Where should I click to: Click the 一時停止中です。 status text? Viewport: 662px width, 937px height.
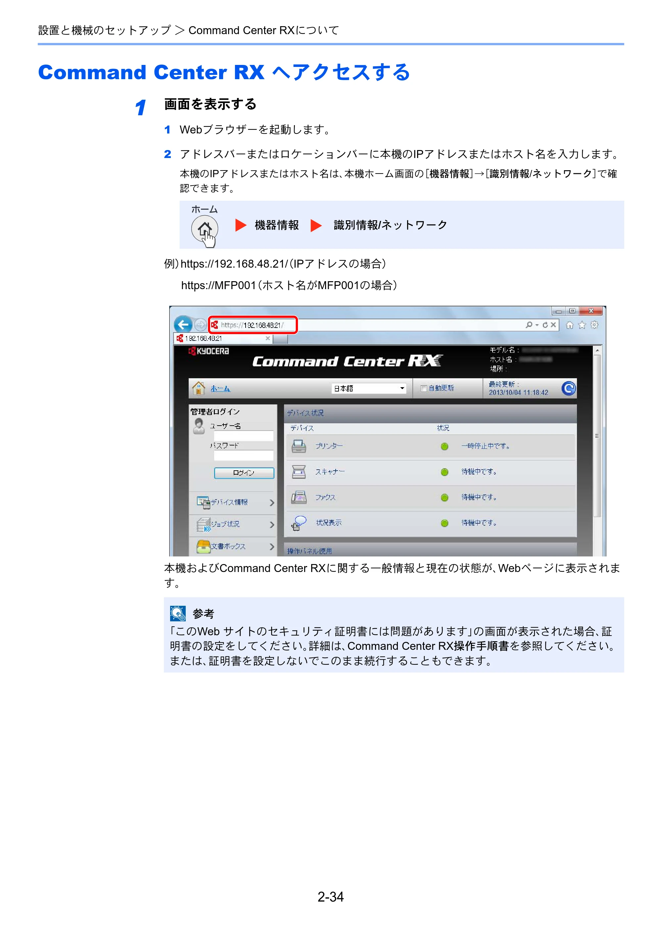(x=485, y=446)
